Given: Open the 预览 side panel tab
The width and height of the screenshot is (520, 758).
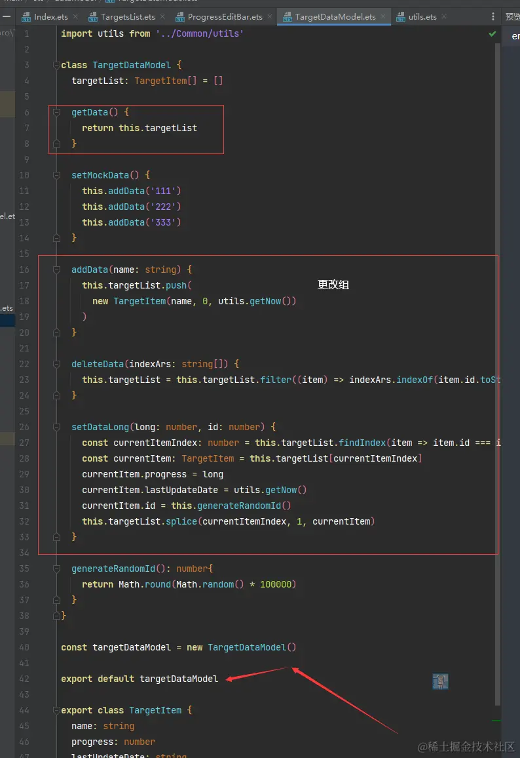Looking at the screenshot, I should [x=511, y=17].
